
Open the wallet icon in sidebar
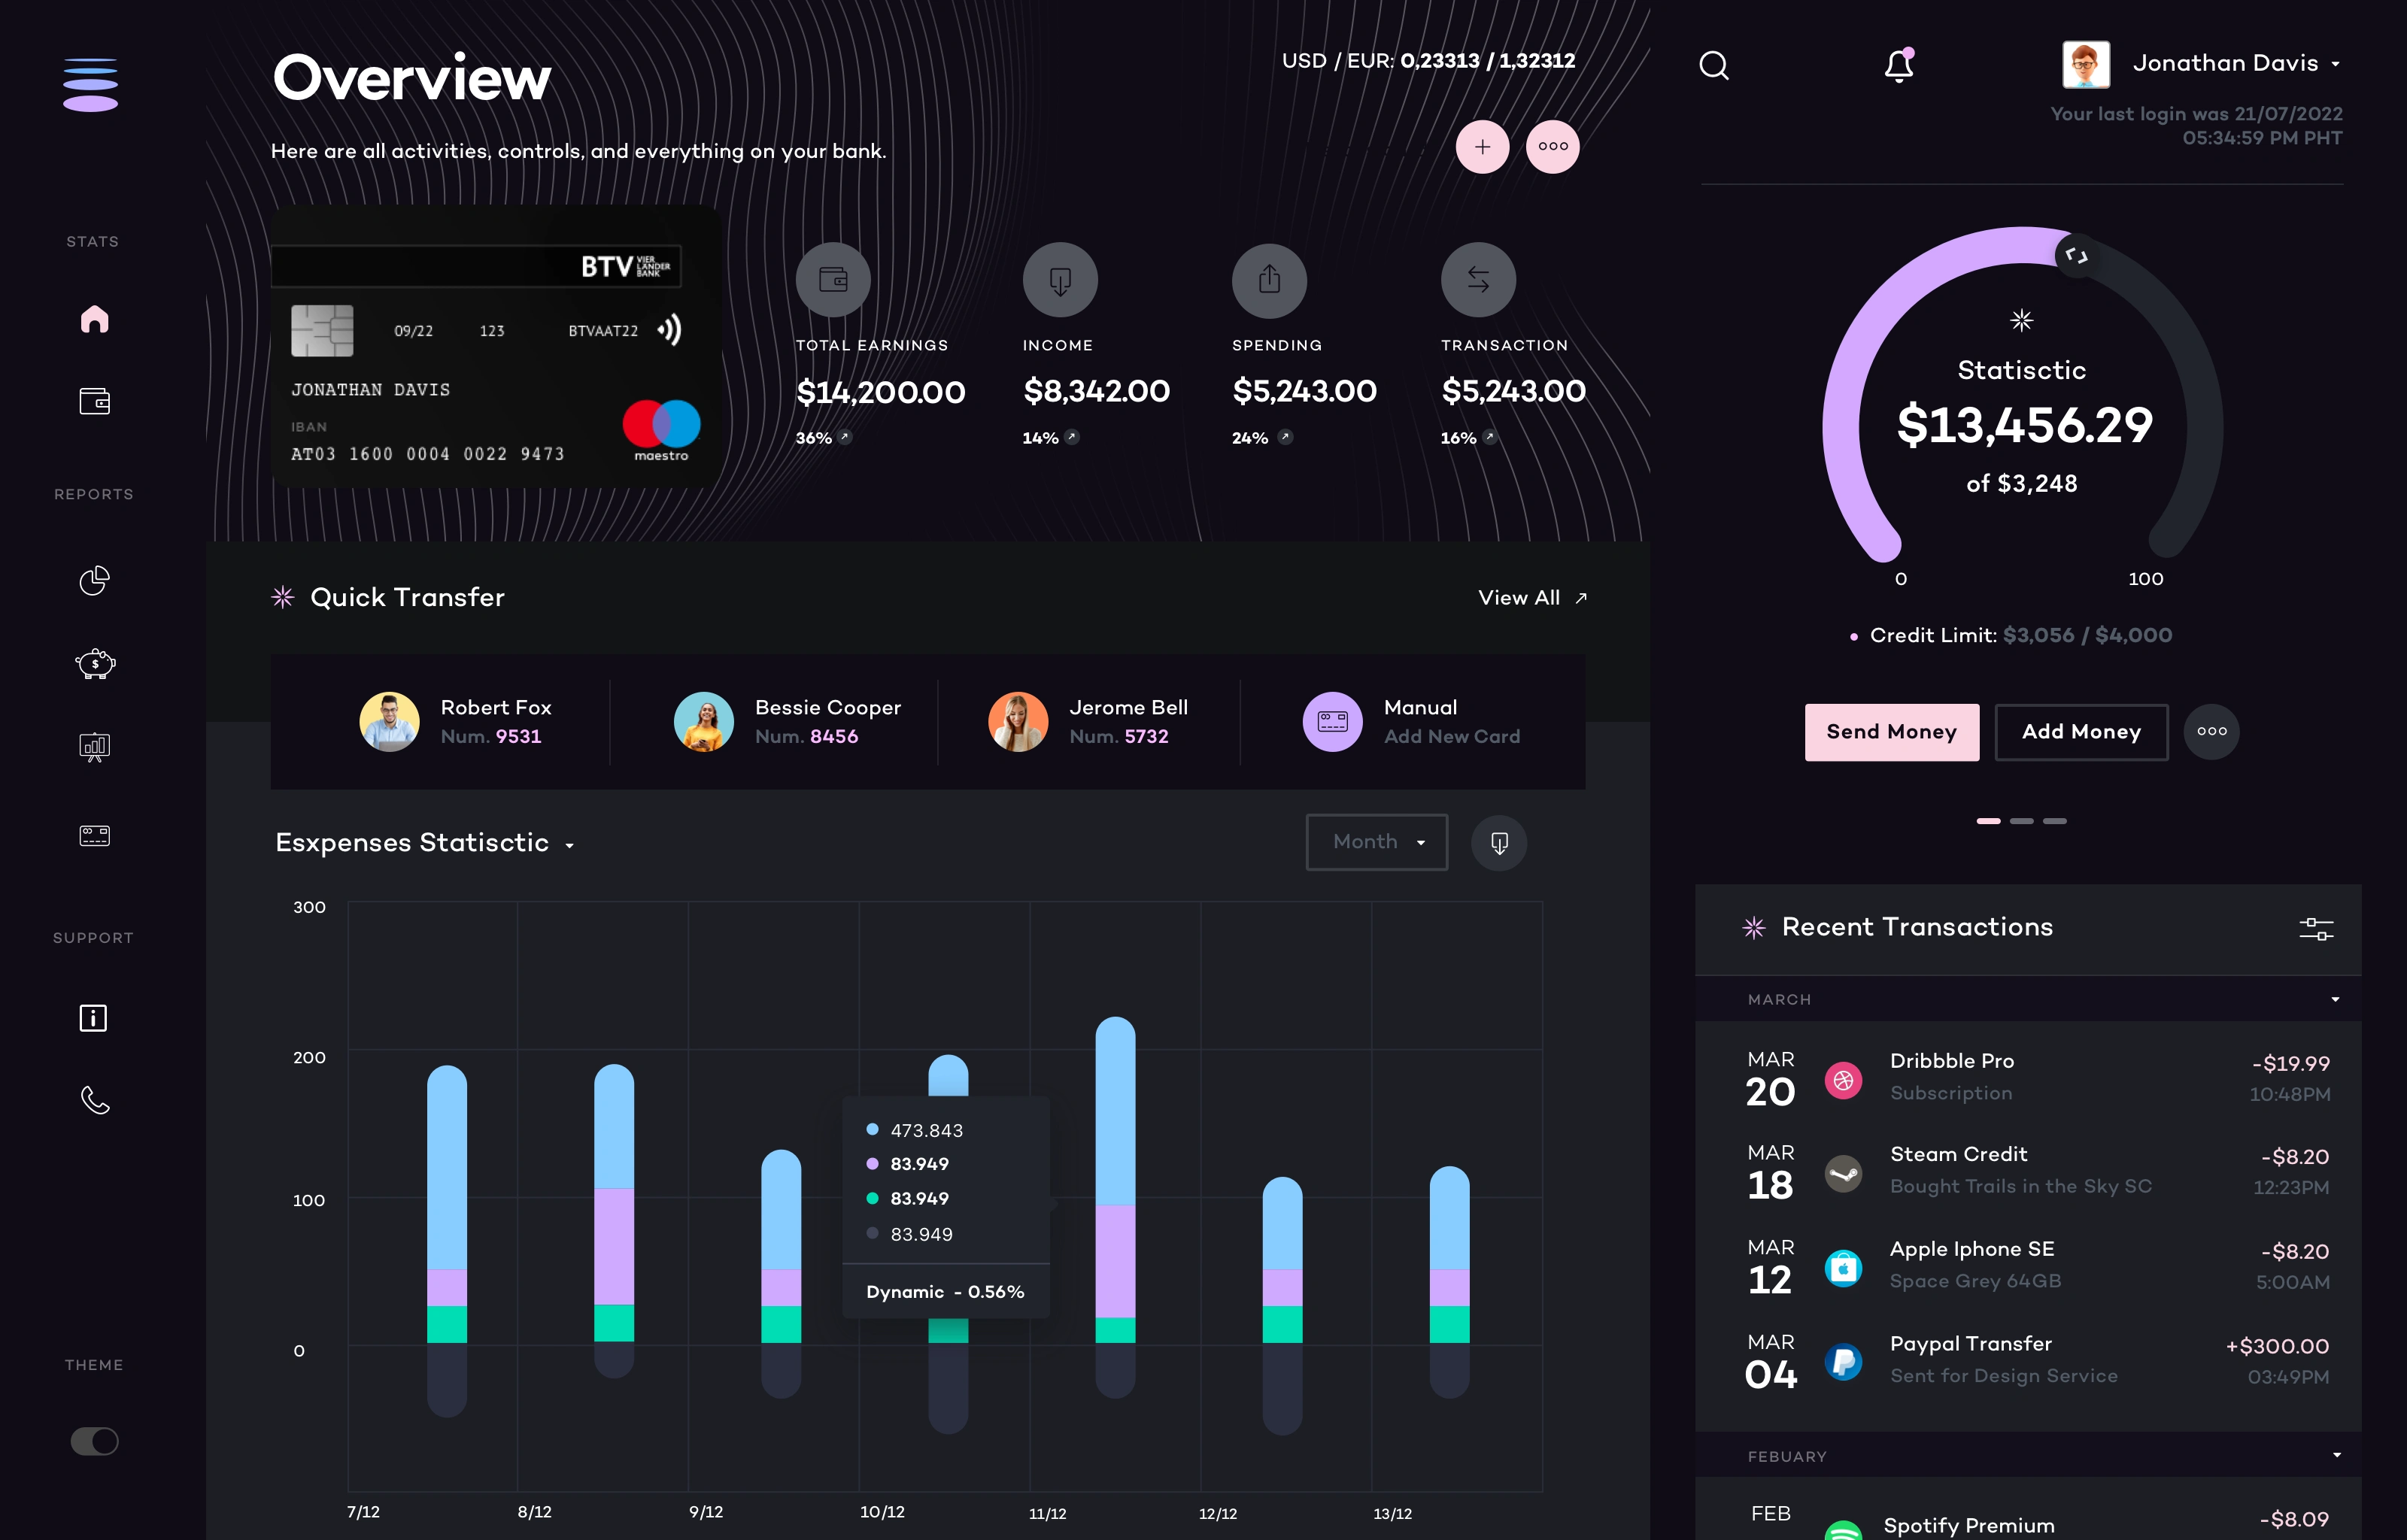[x=94, y=401]
